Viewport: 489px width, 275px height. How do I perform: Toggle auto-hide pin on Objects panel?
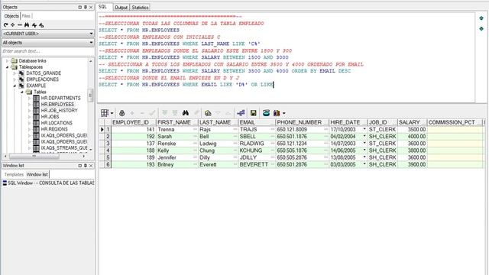(x=86, y=7)
